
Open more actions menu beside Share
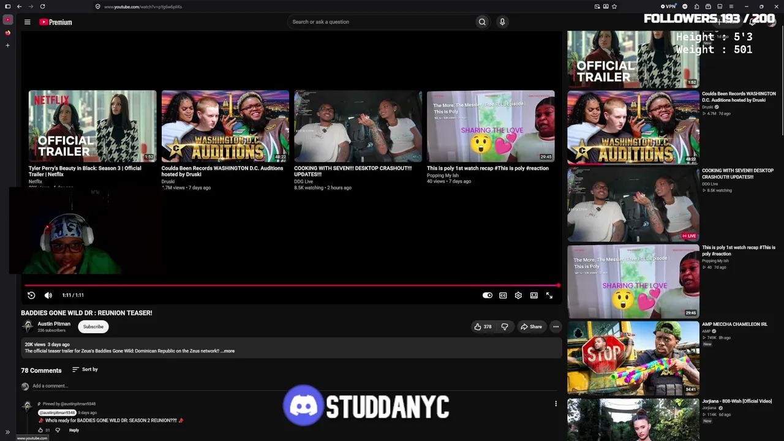[x=556, y=326]
